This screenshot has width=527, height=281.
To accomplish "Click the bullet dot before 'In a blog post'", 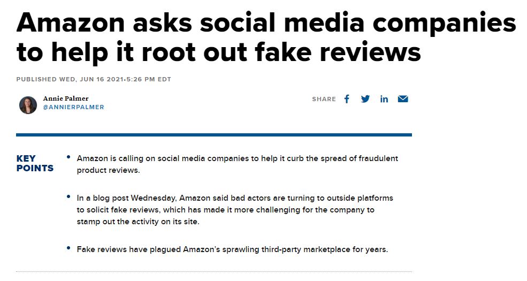I will pos(68,196).
